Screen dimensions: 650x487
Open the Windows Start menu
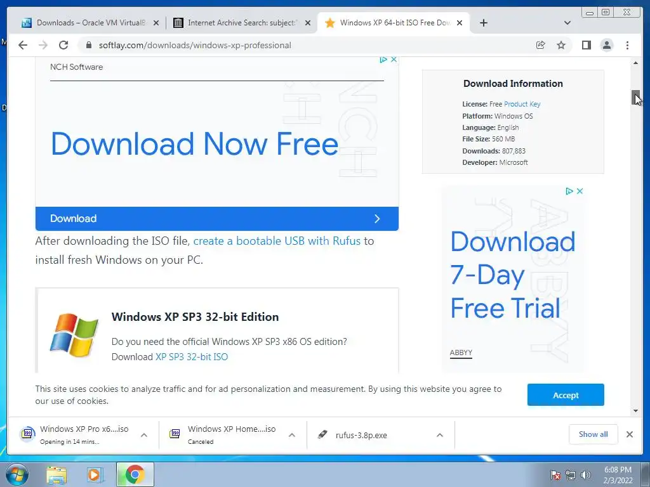click(x=17, y=474)
